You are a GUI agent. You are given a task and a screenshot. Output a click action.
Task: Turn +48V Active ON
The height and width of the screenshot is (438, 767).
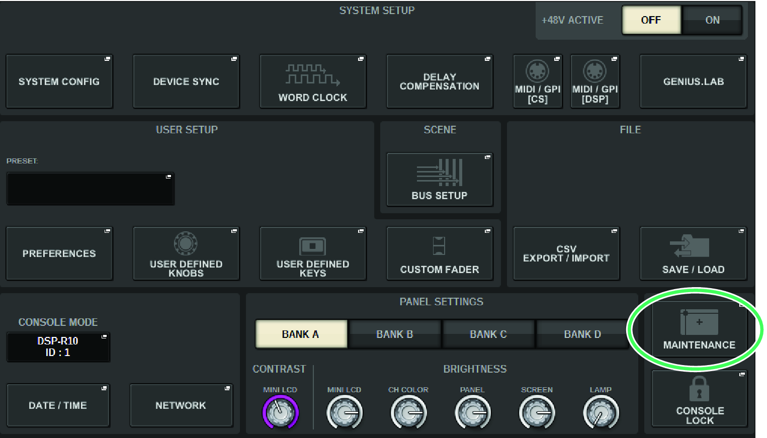click(712, 20)
